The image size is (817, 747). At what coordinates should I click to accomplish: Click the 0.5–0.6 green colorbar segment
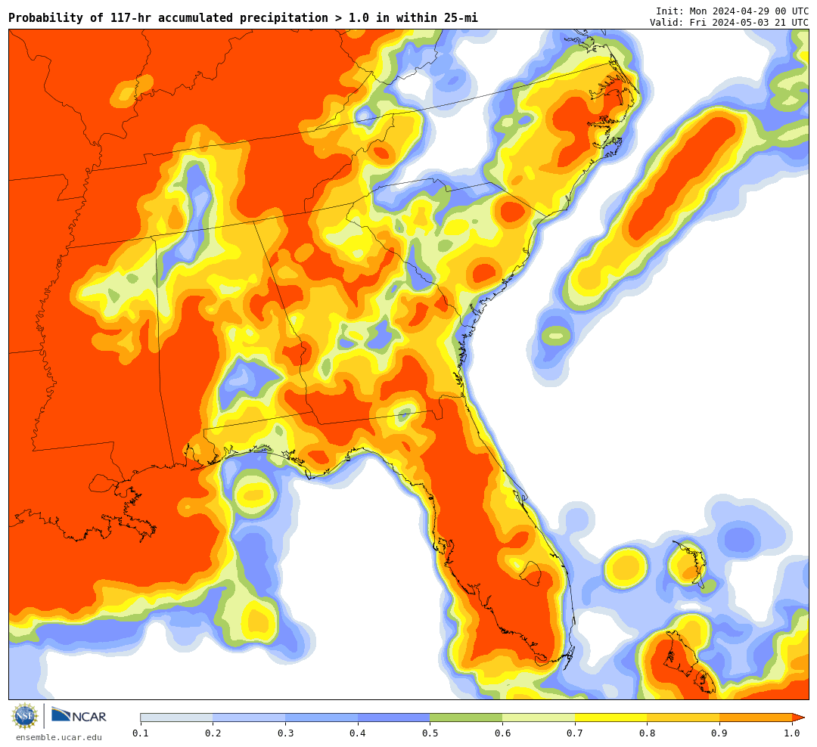tap(466, 718)
